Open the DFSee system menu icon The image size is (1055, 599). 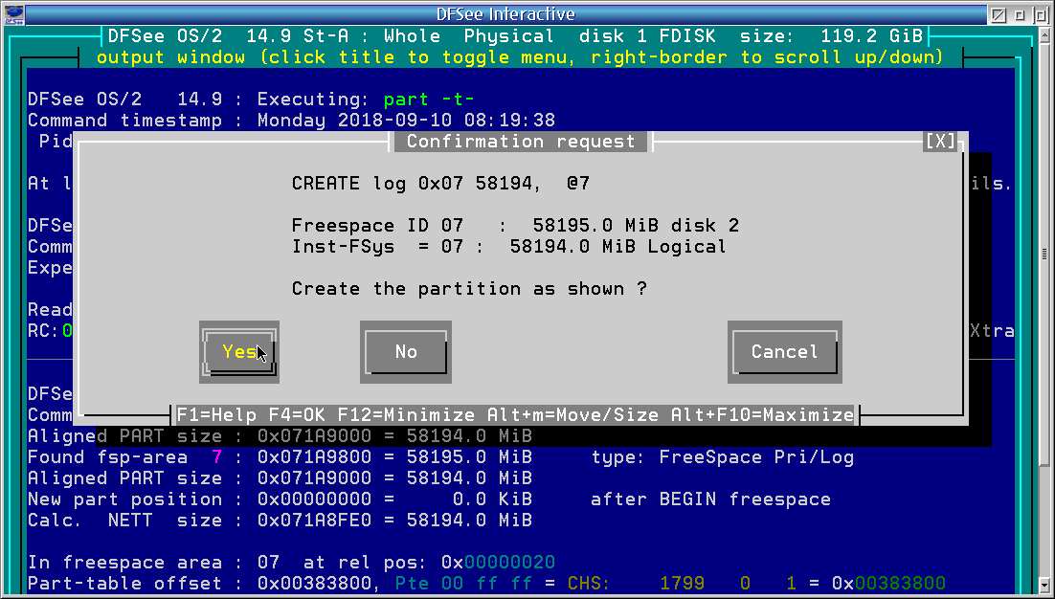[x=13, y=14]
